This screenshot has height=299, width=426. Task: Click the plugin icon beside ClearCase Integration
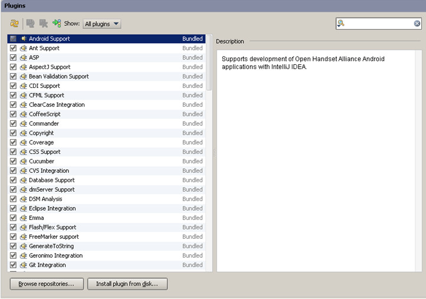[24, 105]
